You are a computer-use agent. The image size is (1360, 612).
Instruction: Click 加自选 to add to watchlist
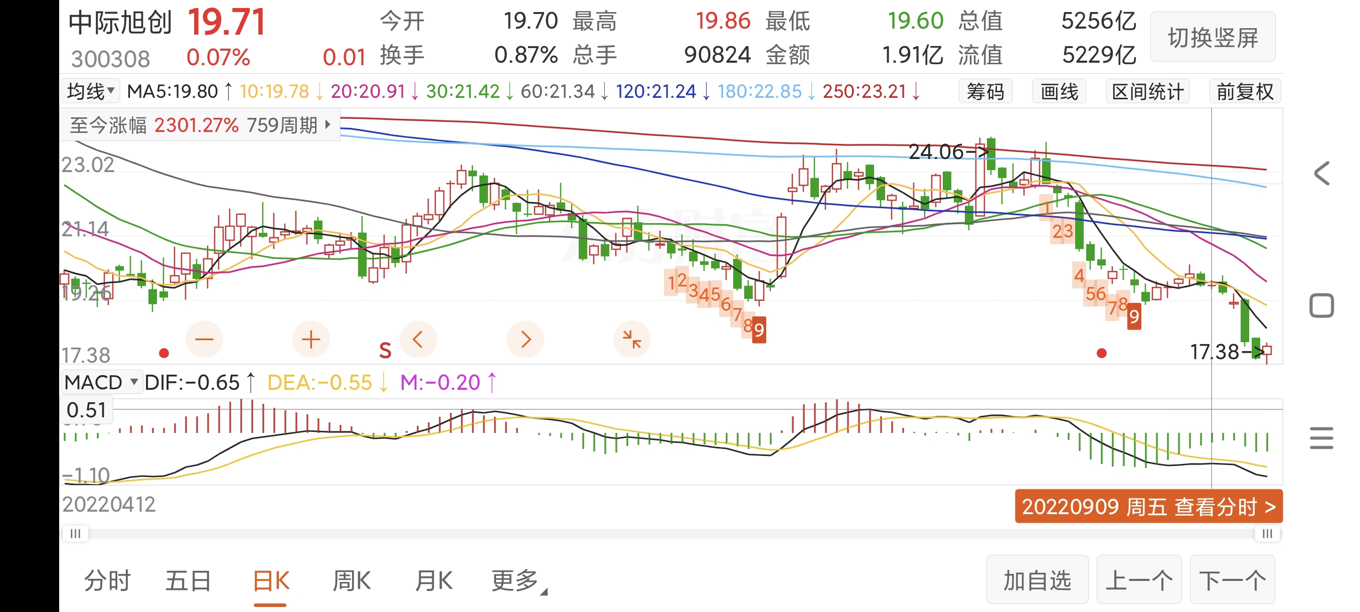[x=1037, y=580]
